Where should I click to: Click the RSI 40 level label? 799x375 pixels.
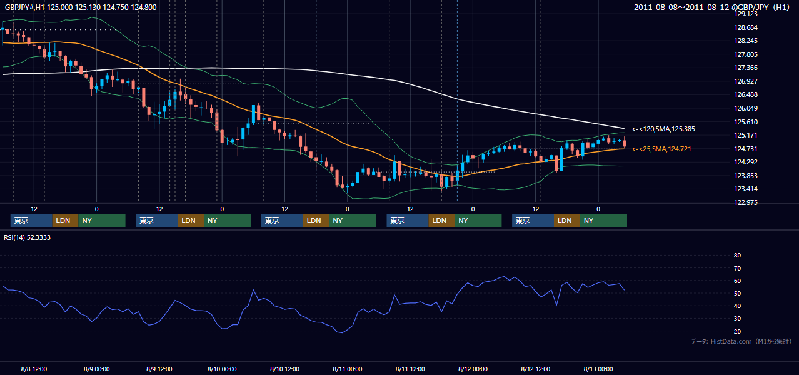tap(737, 306)
